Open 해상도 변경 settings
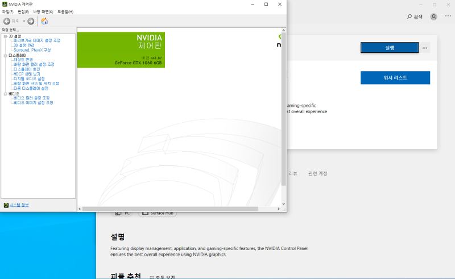 pyautogui.click(x=23, y=60)
